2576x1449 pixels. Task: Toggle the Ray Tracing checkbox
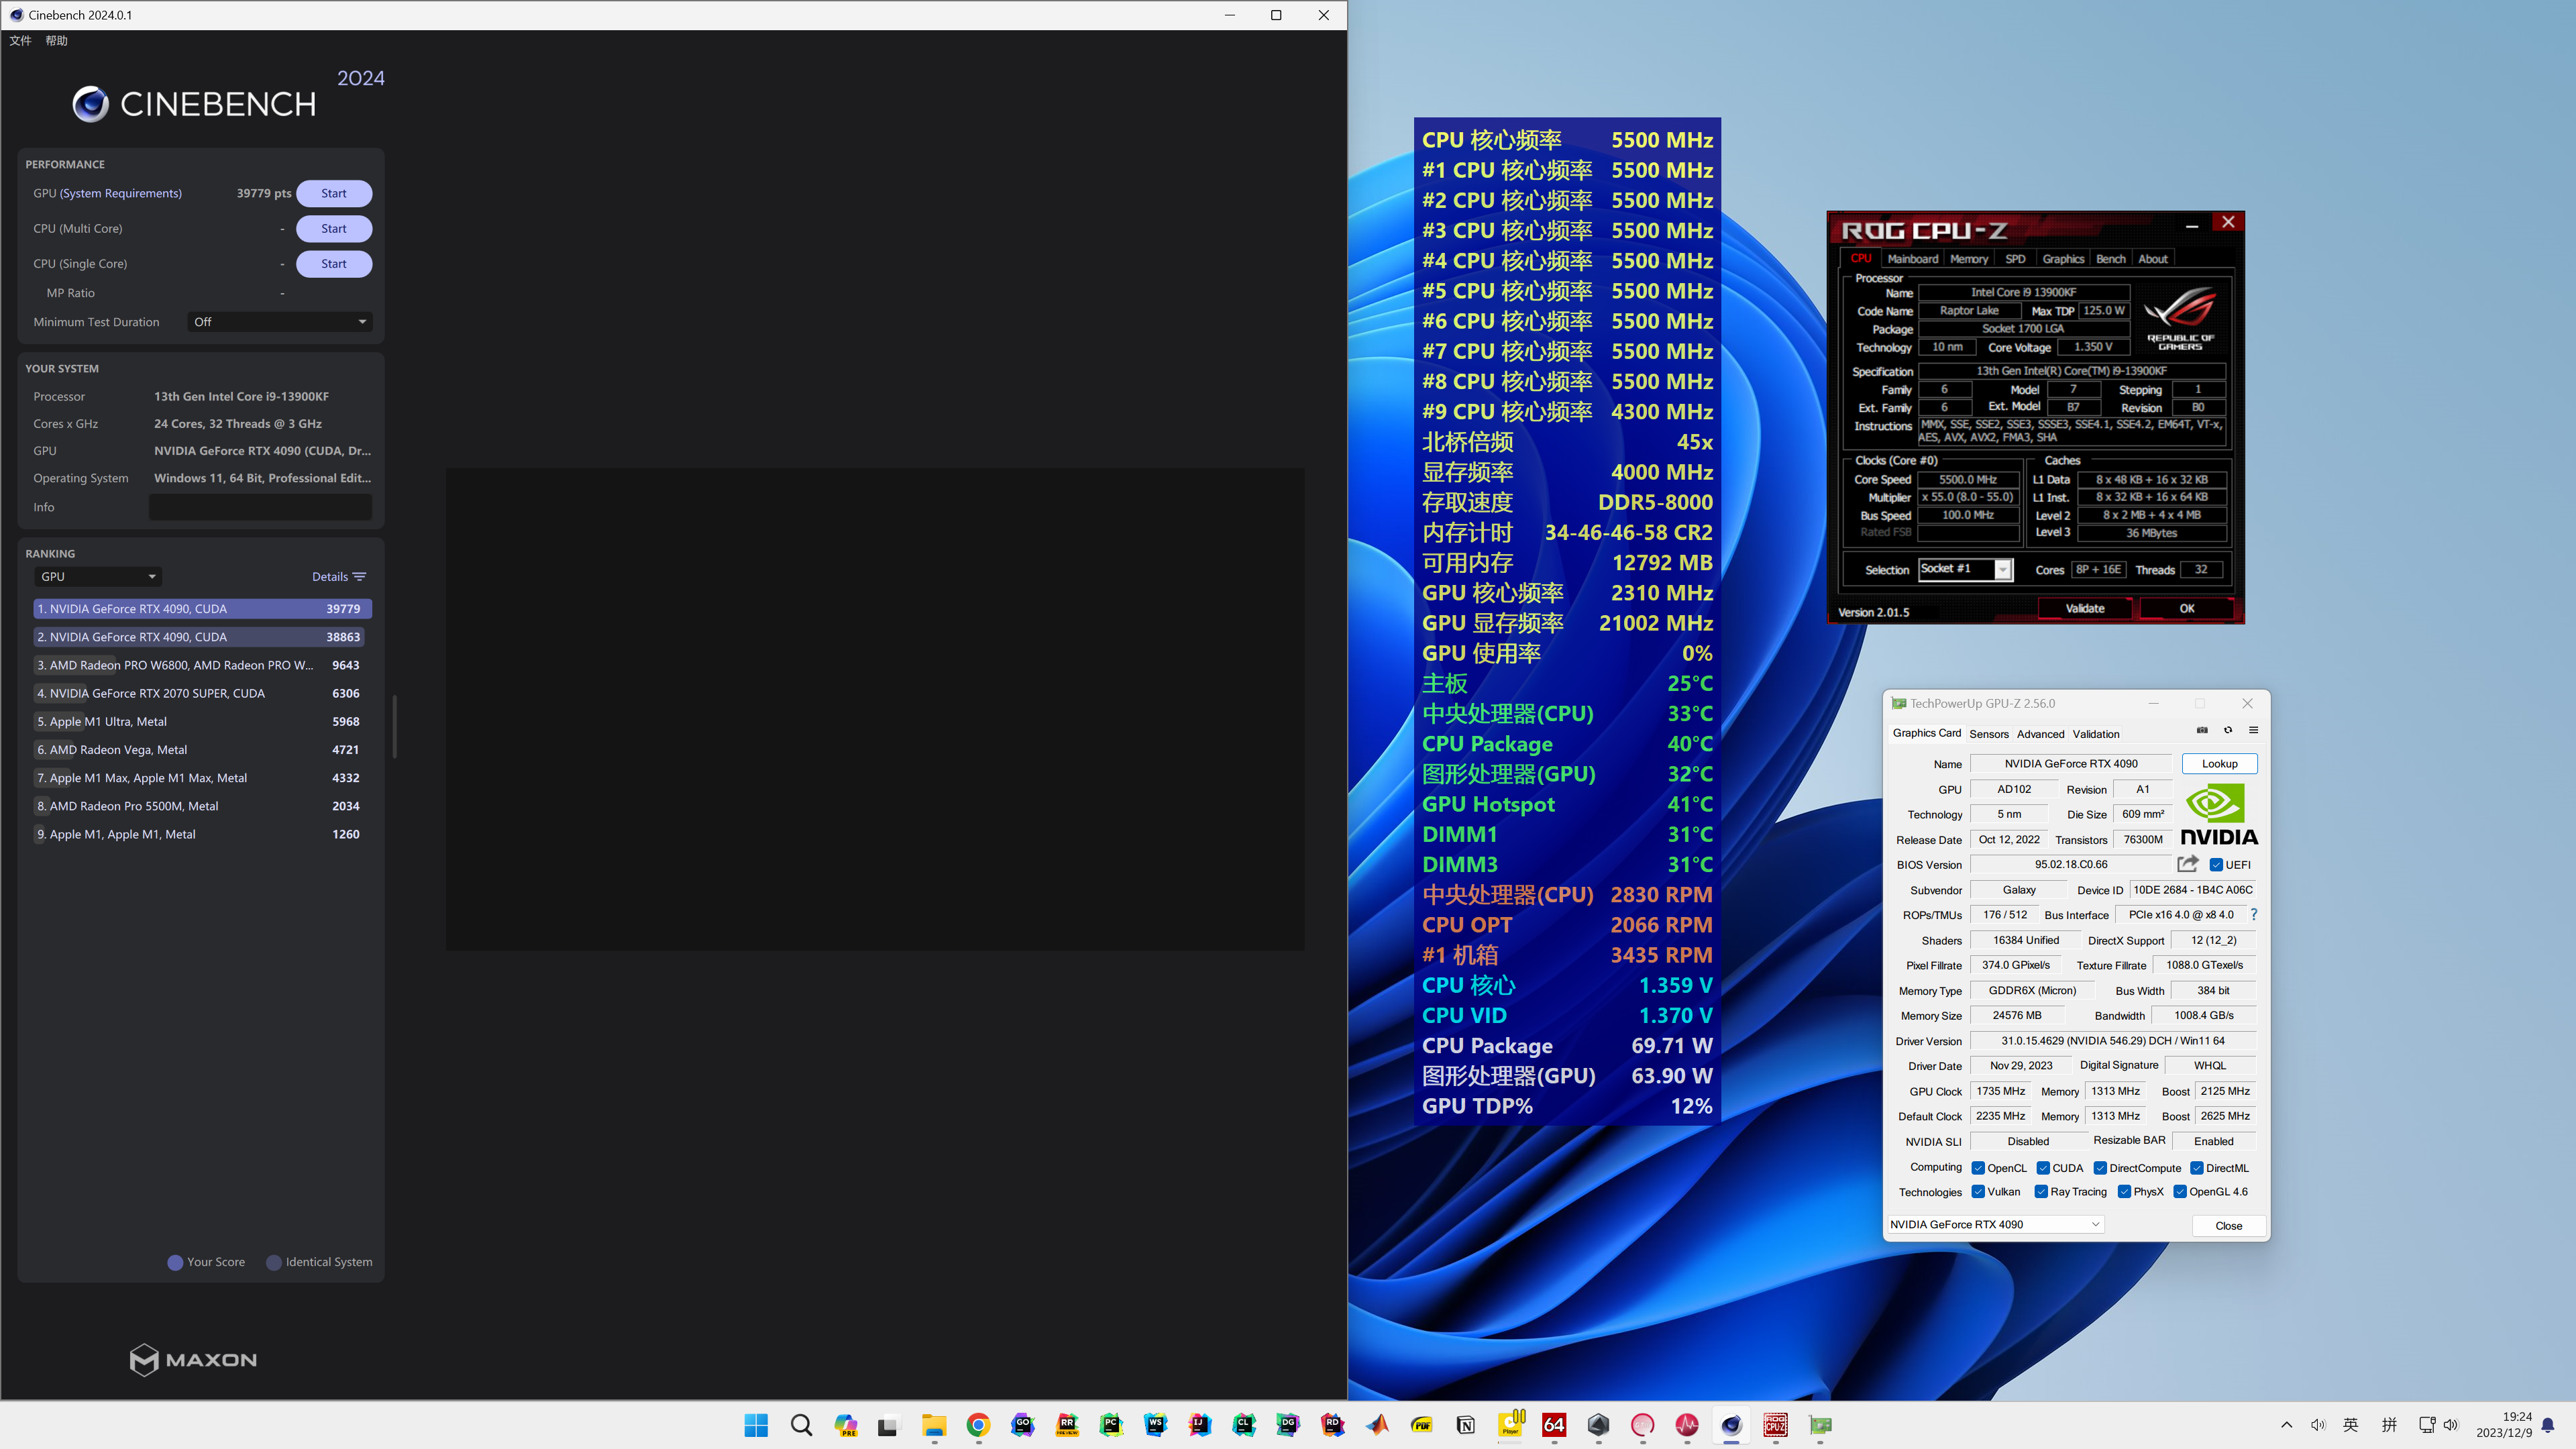click(2041, 1192)
